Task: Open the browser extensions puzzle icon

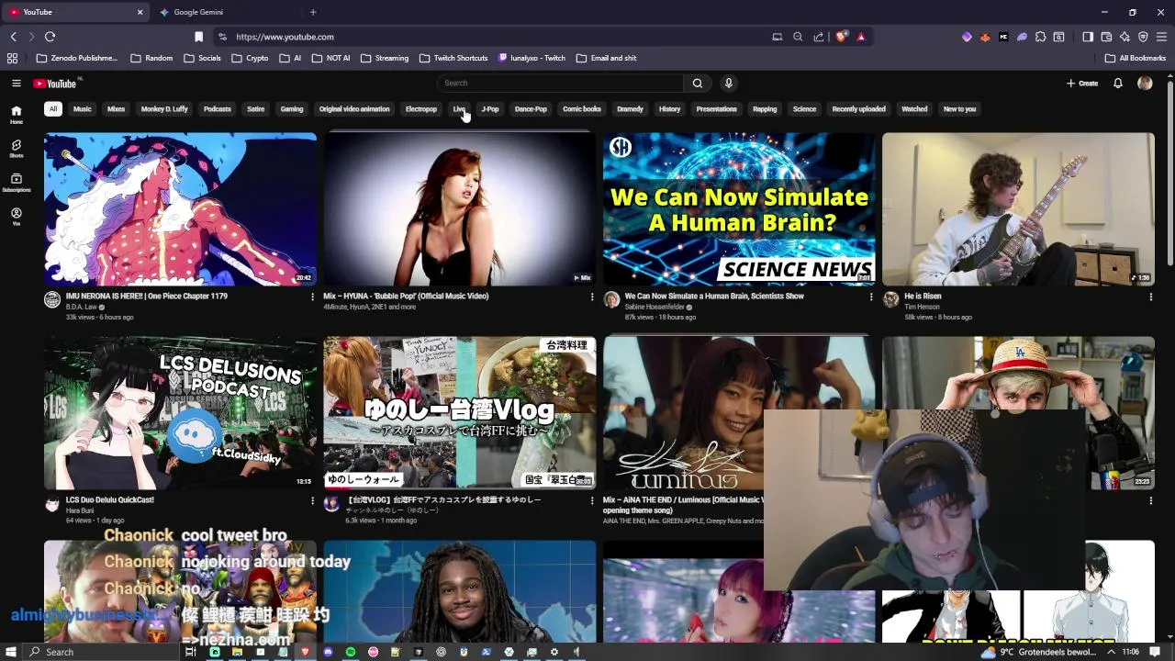Action: pyautogui.click(x=1040, y=37)
